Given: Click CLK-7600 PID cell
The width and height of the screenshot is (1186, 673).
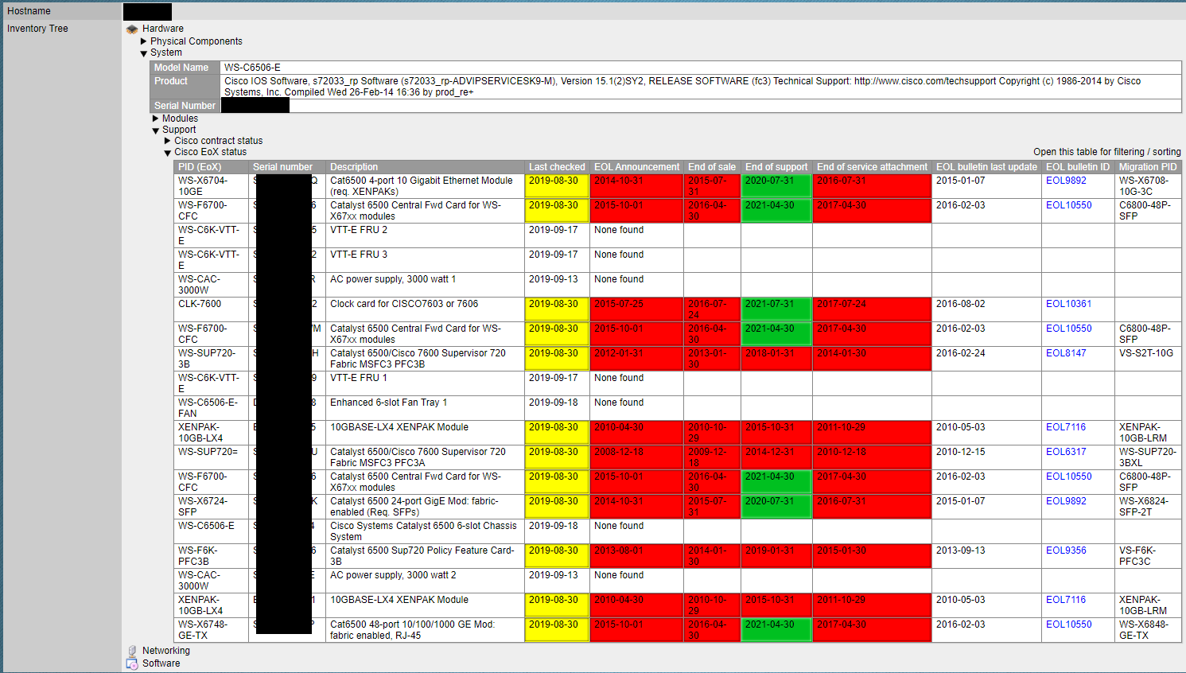Looking at the screenshot, I should click(x=211, y=309).
